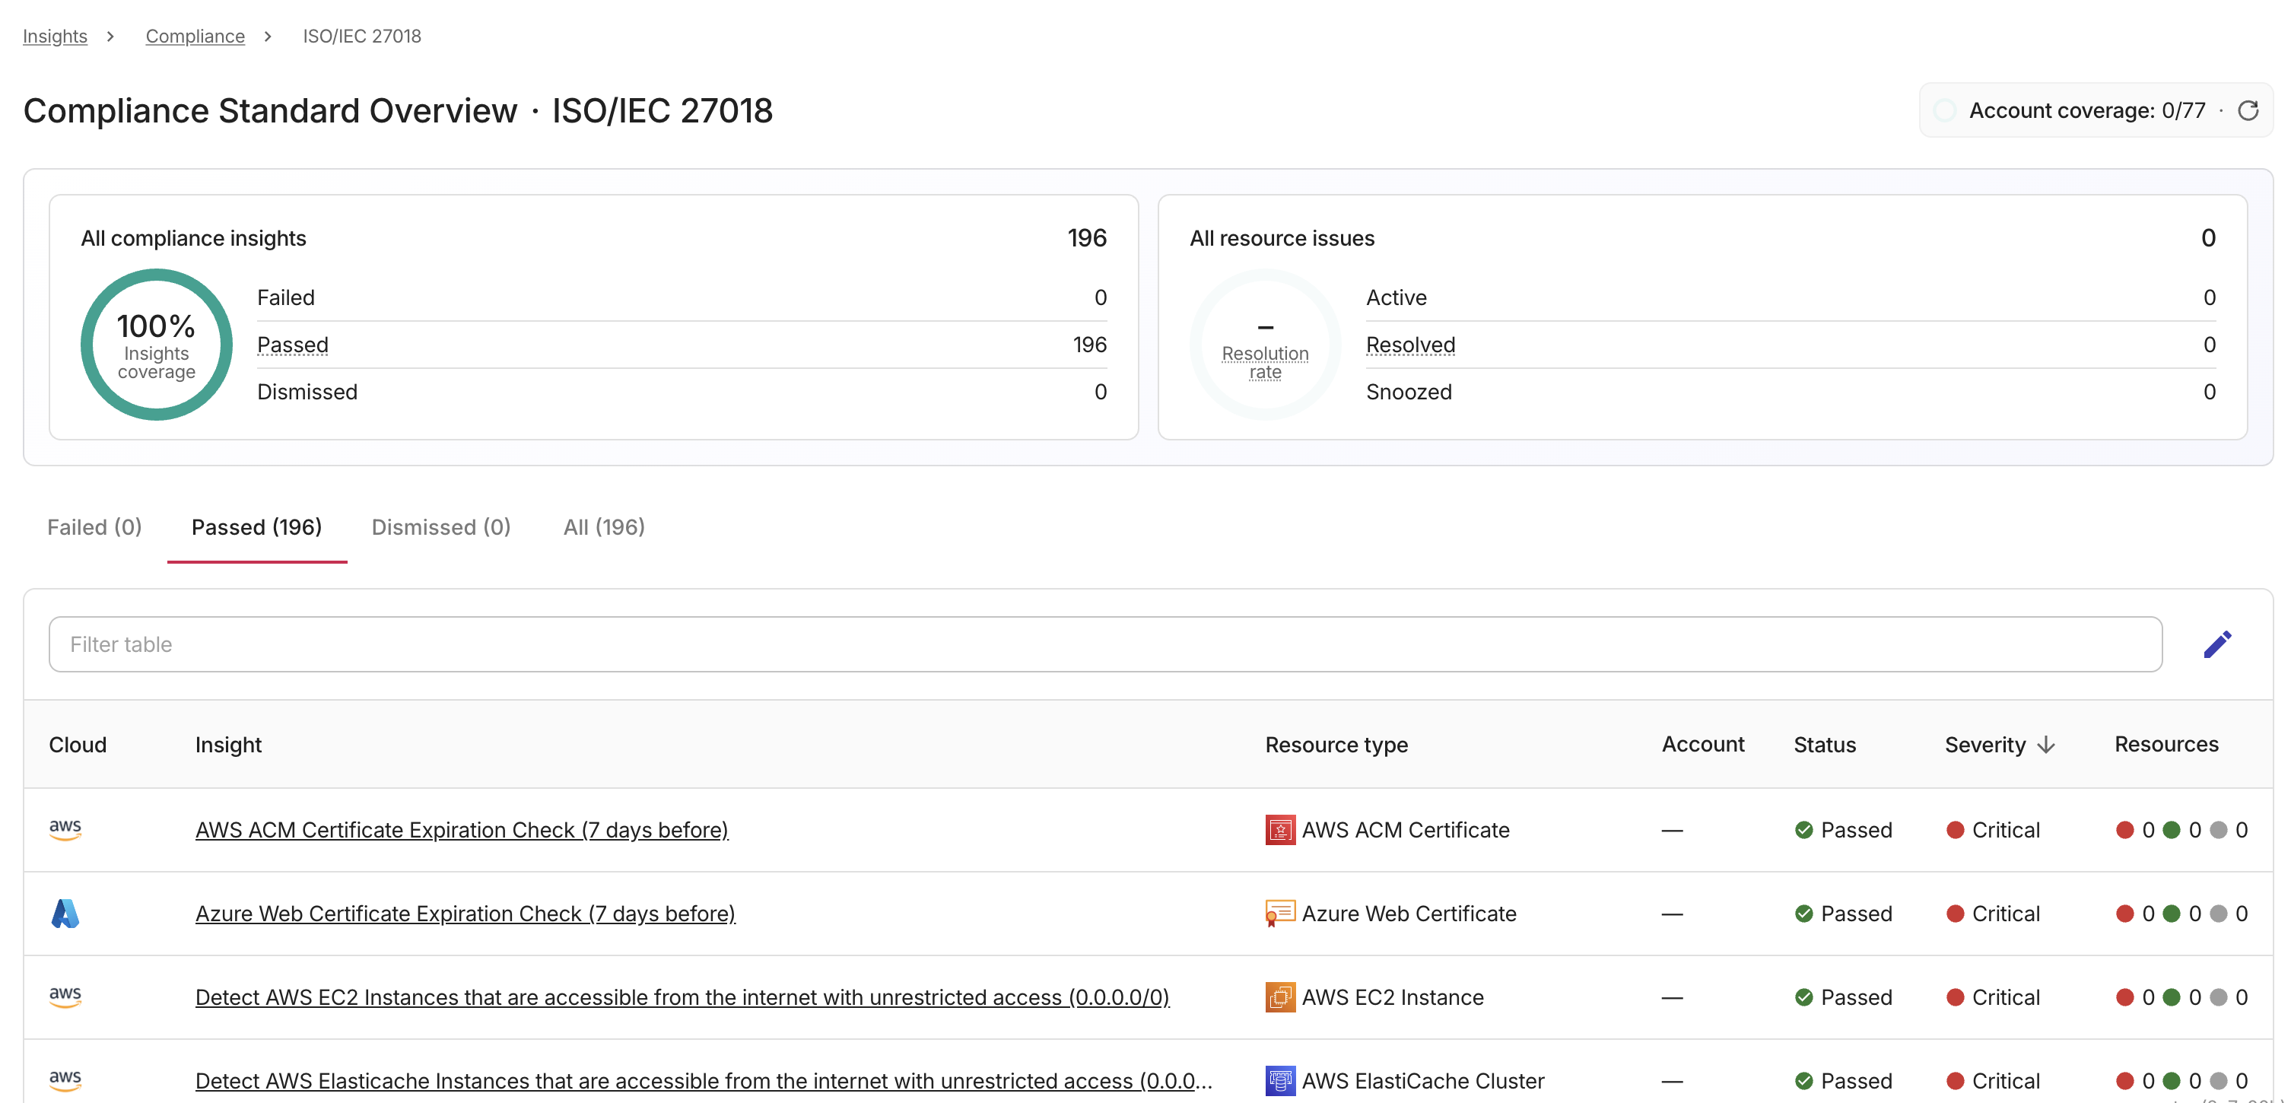Open Detect AWS EC2 Instances accessible insight
The image size is (2291, 1103).
tap(682, 997)
